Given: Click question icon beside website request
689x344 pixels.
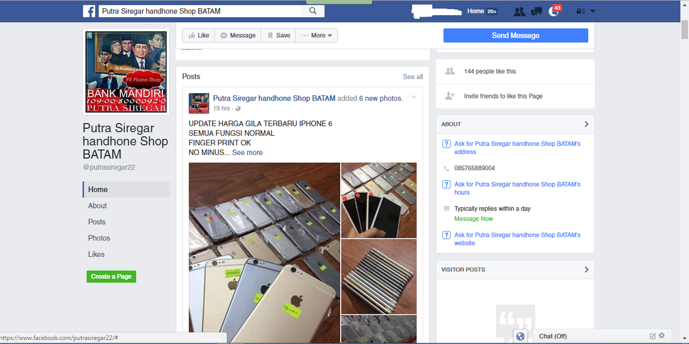Looking at the screenshot, I should 446,235.
